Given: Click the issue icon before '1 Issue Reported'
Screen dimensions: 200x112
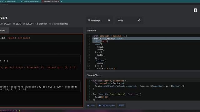Looking at the screenshot, I should 50,24.
